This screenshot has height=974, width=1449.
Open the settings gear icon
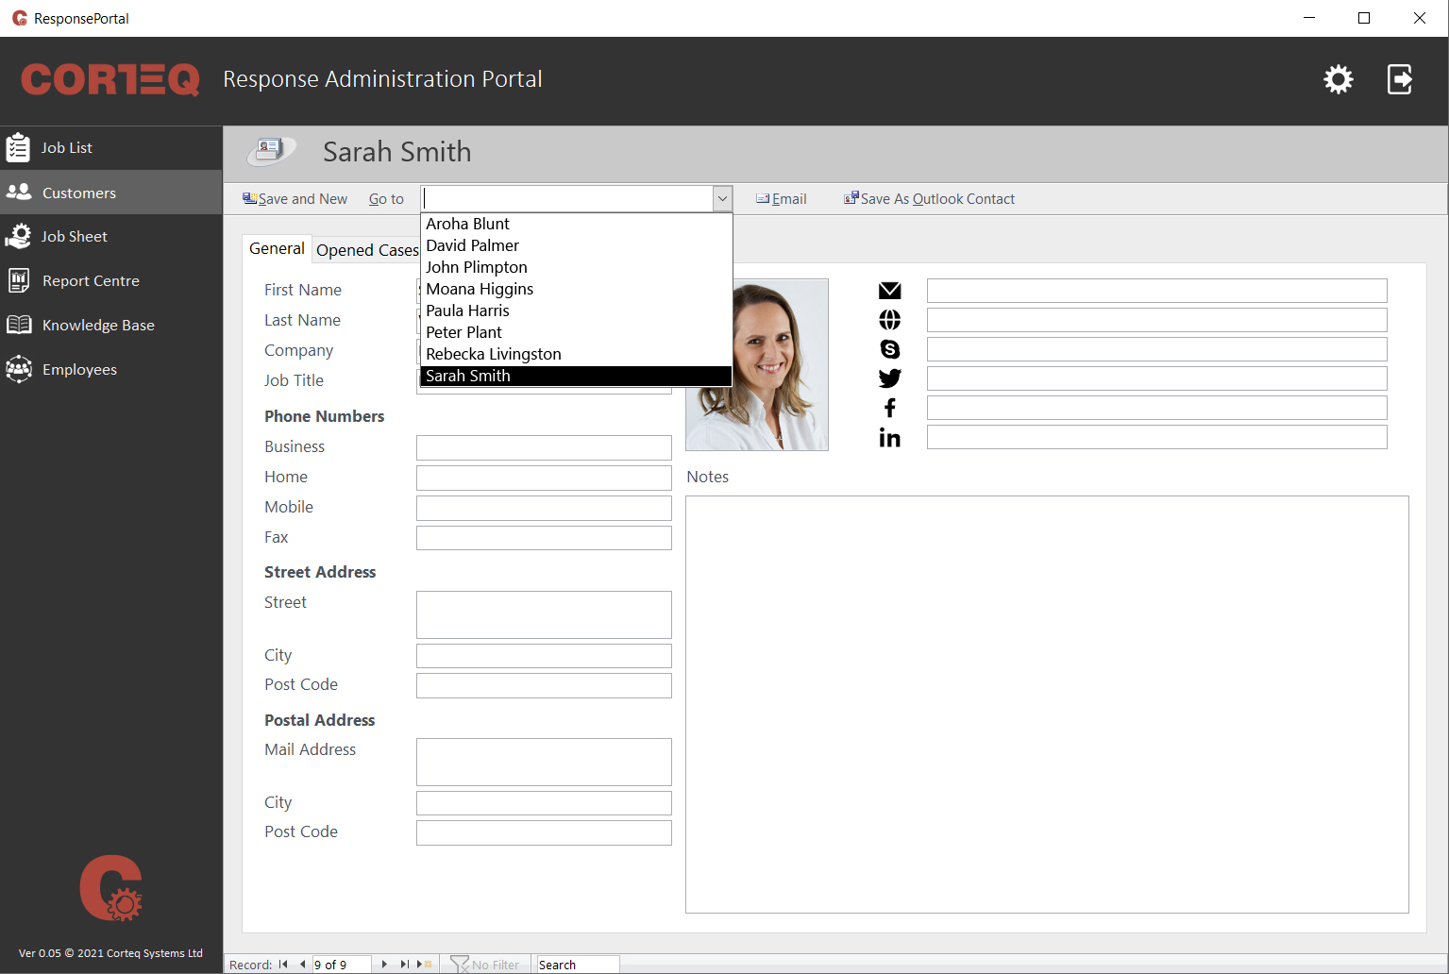coord(1338,79)
